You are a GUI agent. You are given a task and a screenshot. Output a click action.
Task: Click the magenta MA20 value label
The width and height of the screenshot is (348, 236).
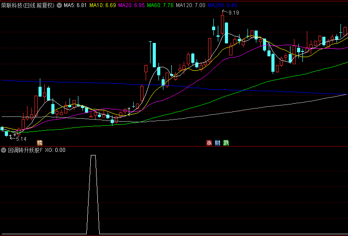tap(131, 5)
